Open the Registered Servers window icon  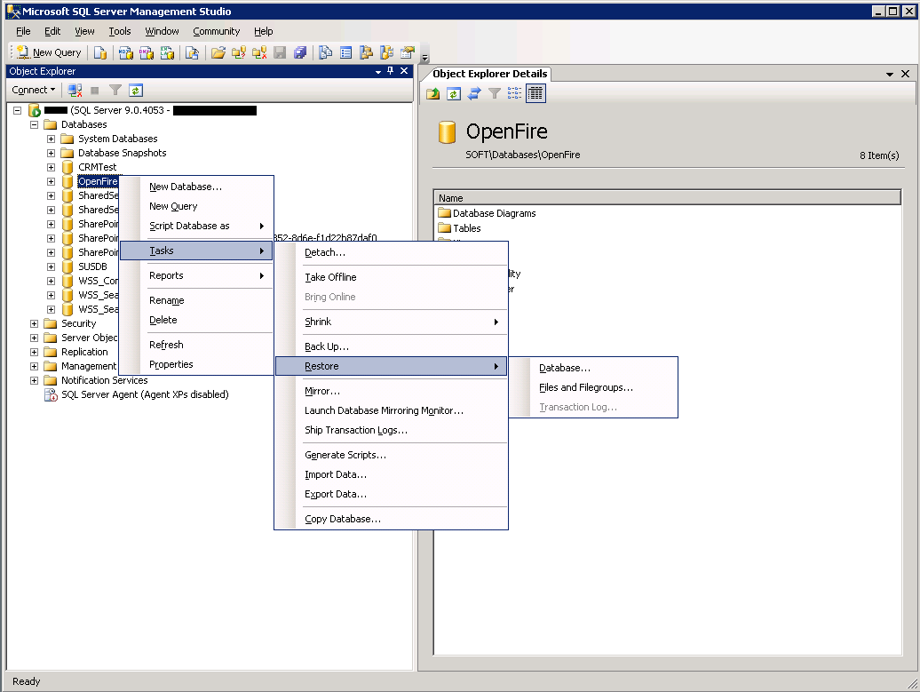[x=326, y=52]
